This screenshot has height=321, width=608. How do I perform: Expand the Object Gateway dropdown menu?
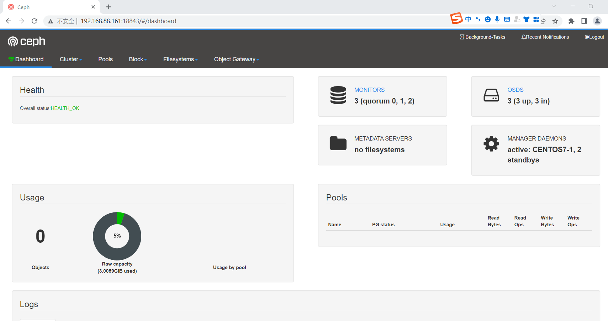(237, 59)
